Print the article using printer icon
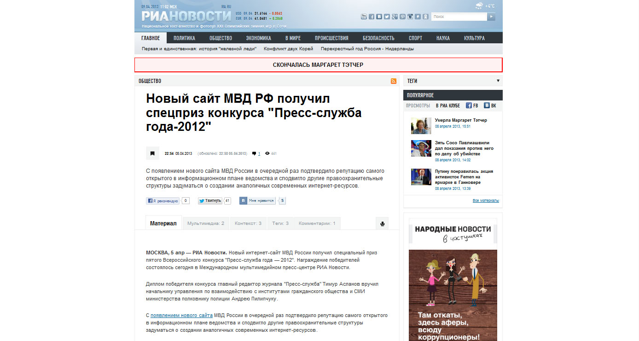The image size is (639, 341). pos(382,223)
